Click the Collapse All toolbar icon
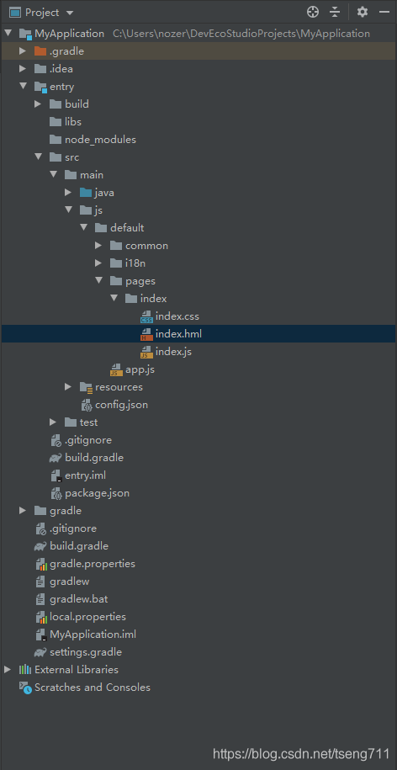The width and height of the screenshot is (397, 770). coord(335,12)
